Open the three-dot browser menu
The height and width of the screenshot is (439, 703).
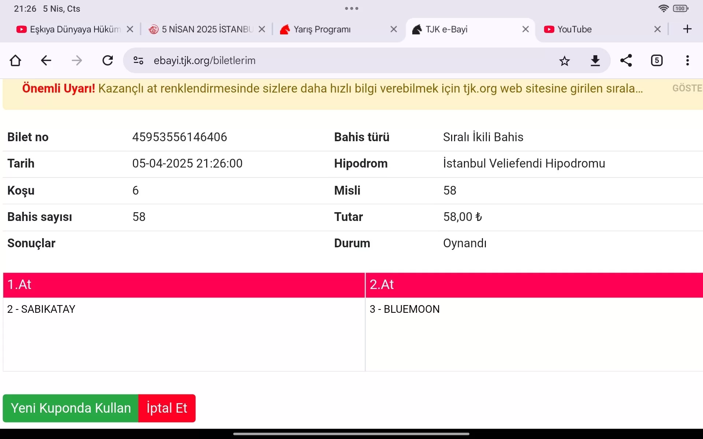[687, 61]
